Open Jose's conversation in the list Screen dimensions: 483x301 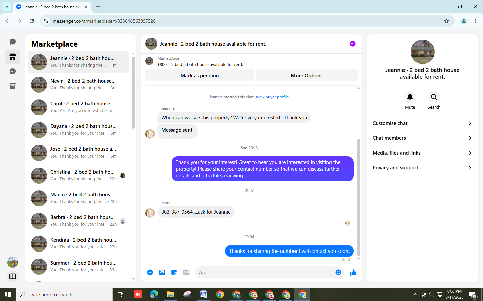[78, 153]
